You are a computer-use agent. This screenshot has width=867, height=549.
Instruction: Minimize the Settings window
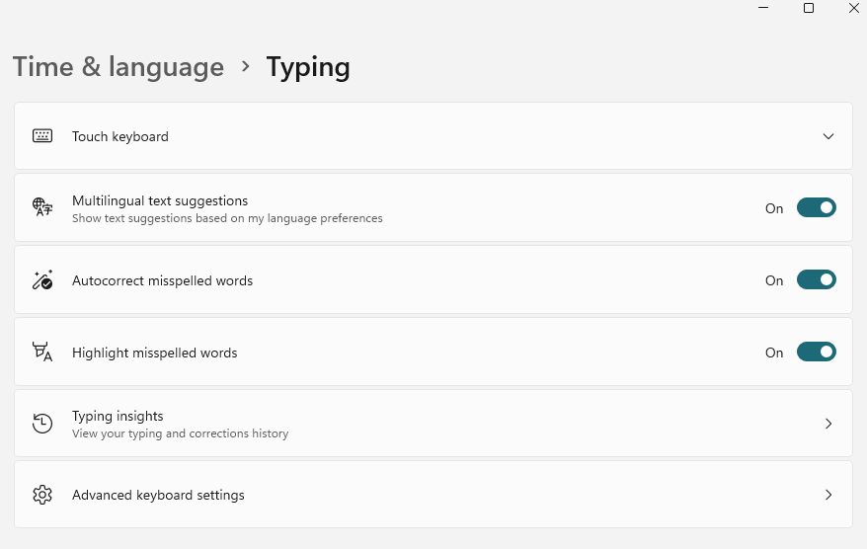[763, 8]
